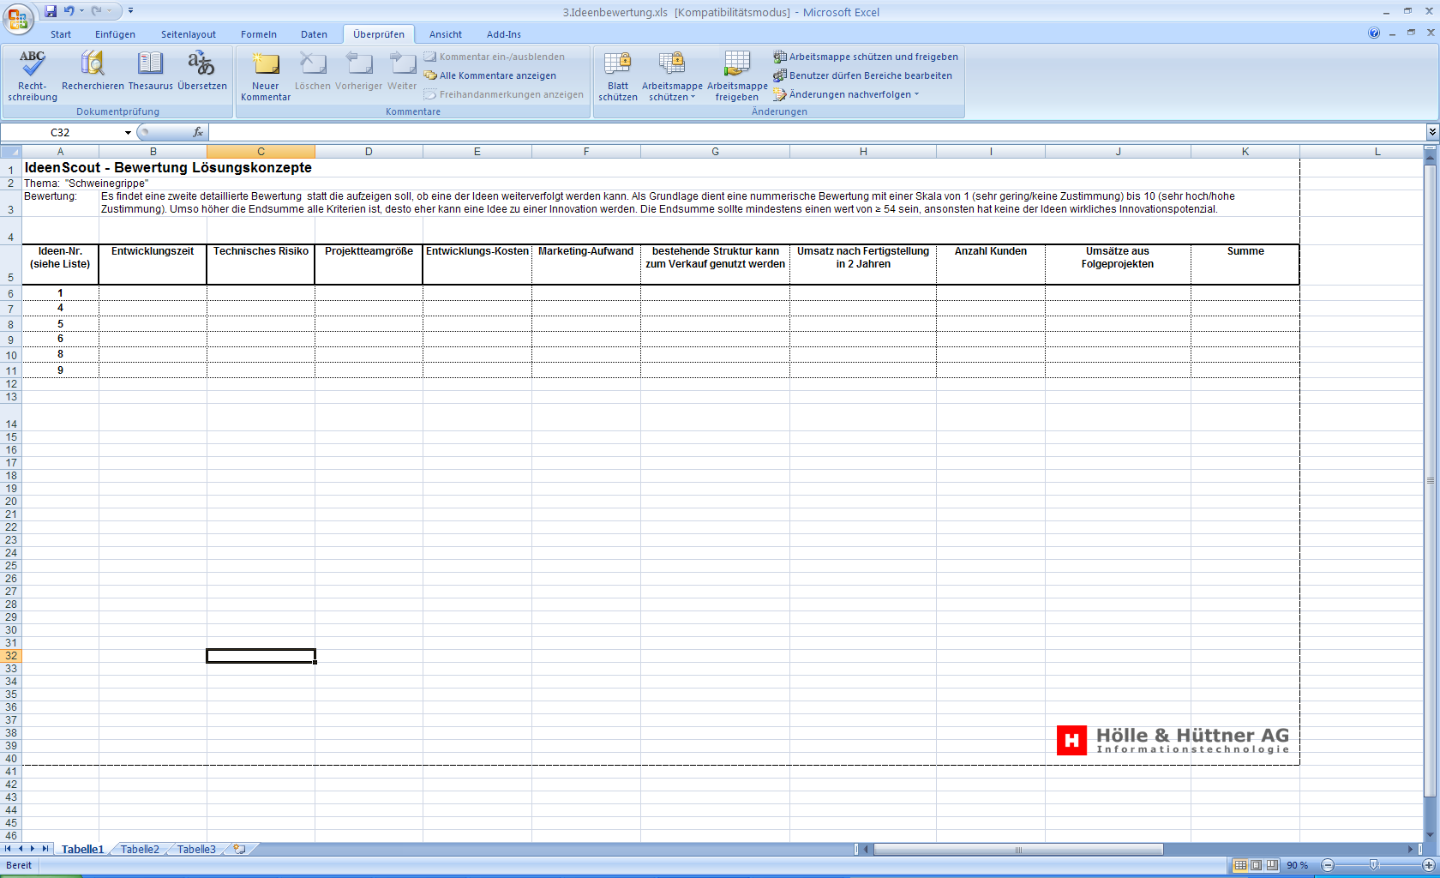Image resolution: width=1440 pixels, height=878 pixels.
Task: Select row 20 header
Action: click(11, 502)
